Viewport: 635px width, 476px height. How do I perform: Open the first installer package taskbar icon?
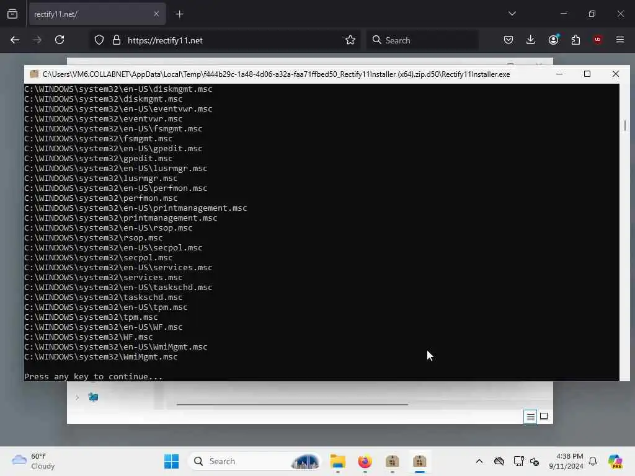tap(393, 461)
